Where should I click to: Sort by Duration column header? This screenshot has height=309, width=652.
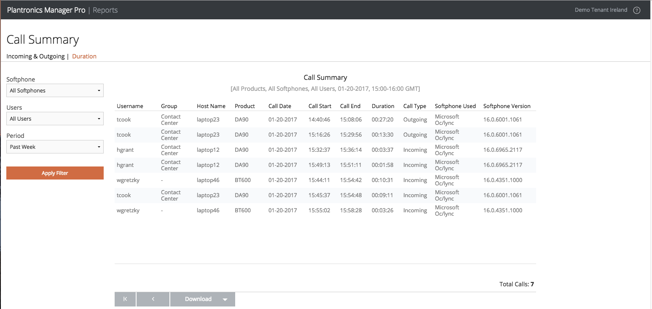(x=383, y=106)
